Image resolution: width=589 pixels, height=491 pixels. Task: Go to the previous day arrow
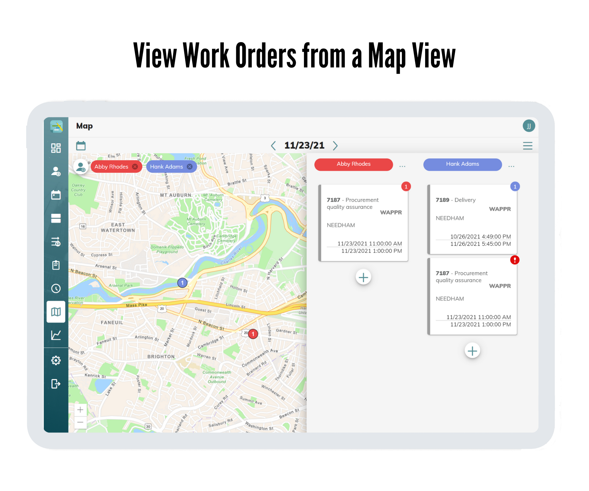click(x=274, y=146)
